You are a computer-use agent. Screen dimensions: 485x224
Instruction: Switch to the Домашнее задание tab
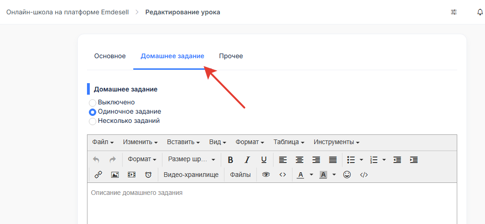(x=172, y=56)
